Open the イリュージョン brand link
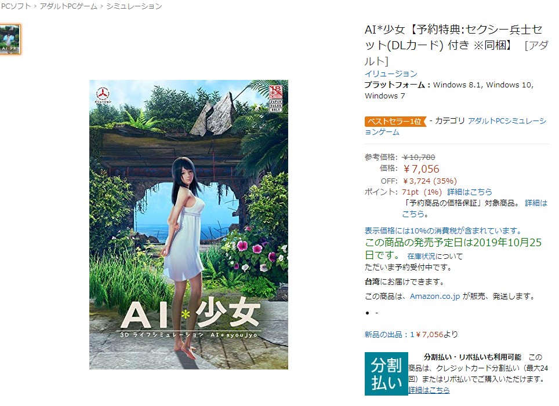The height and width of the screenshot is (406, 559). pyautogui.click(x=391, y=74)
